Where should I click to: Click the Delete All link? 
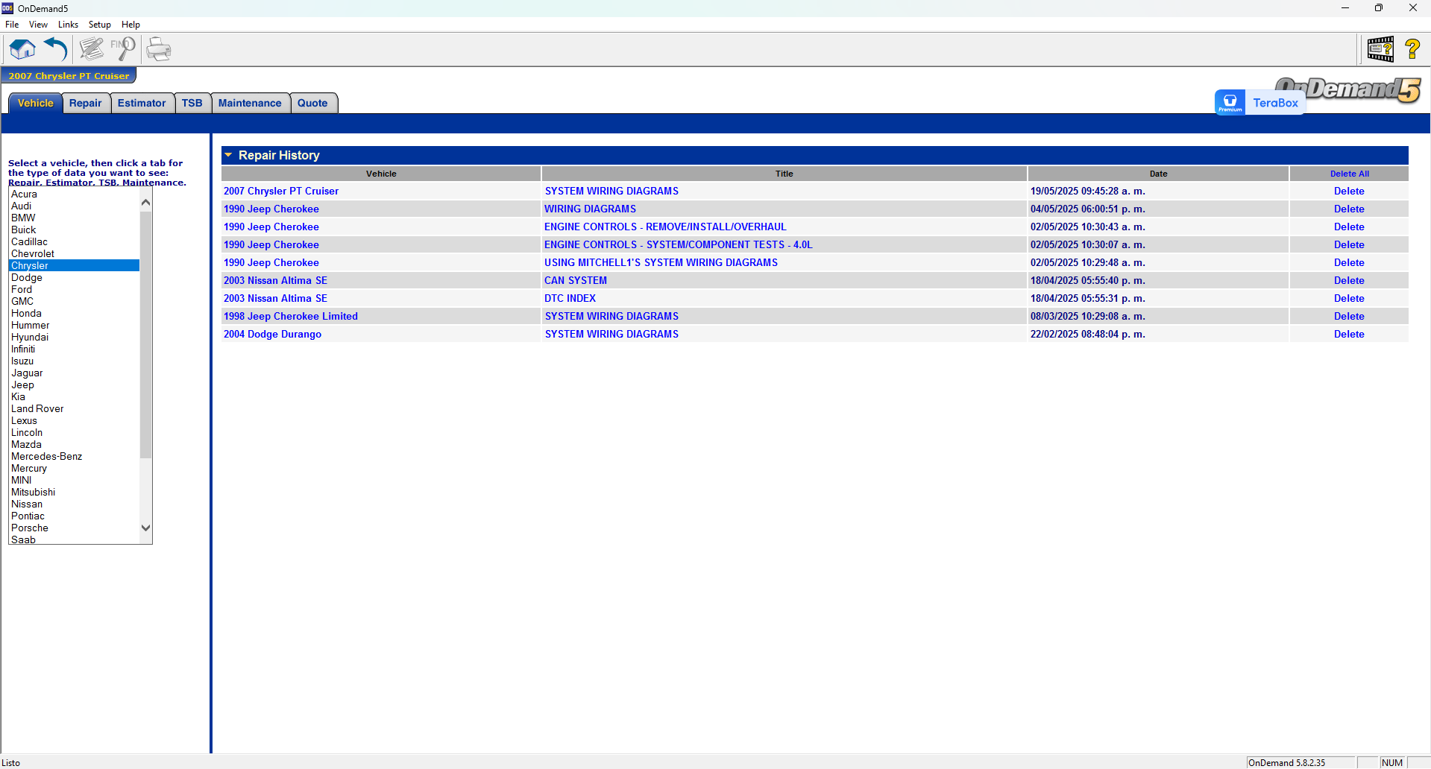1349,174
